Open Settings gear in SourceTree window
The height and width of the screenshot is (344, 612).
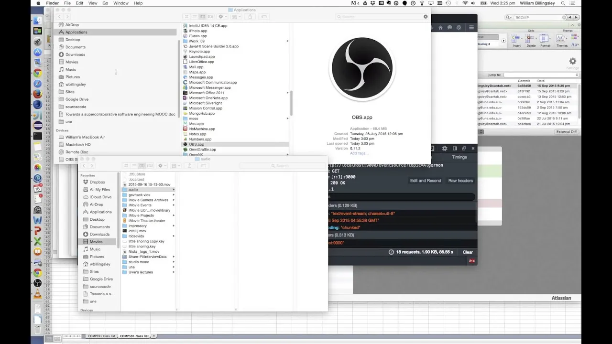pyautogui.click(x=572, y=61)
